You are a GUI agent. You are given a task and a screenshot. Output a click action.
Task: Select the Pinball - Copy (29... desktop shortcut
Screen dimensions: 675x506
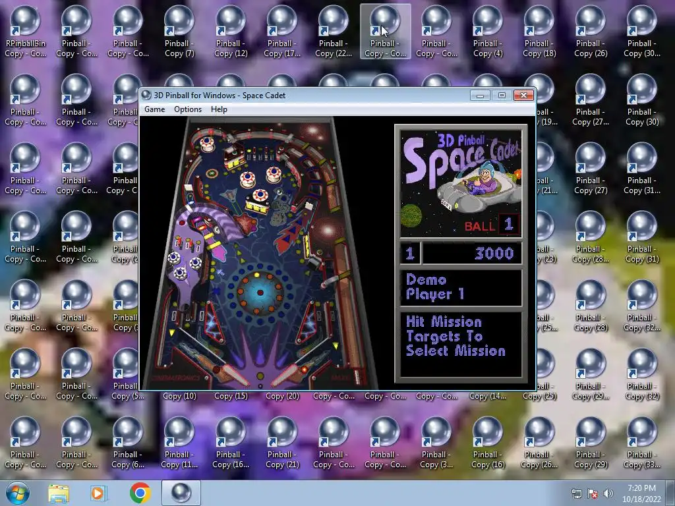[591, 375]
